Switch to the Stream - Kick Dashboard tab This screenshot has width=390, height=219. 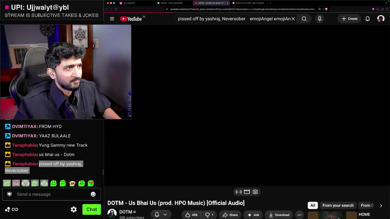coord(174,3)
